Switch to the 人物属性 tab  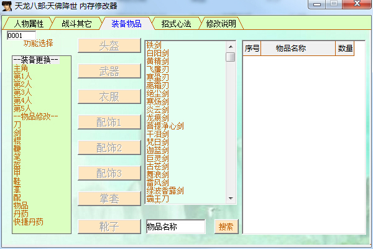[x=29, y=24]
